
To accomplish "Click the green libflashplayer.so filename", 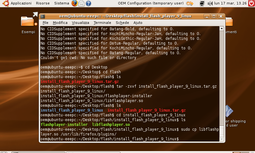I will (111, 125).
